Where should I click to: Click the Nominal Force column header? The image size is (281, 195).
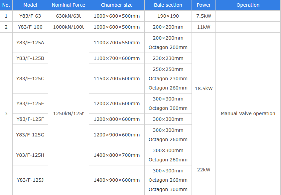pos(69,5)
